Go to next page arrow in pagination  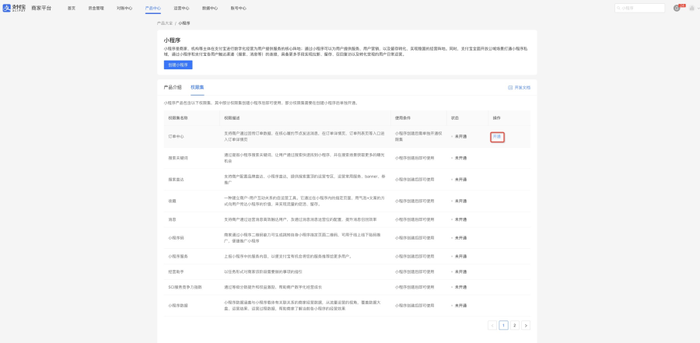click(526, 326)
